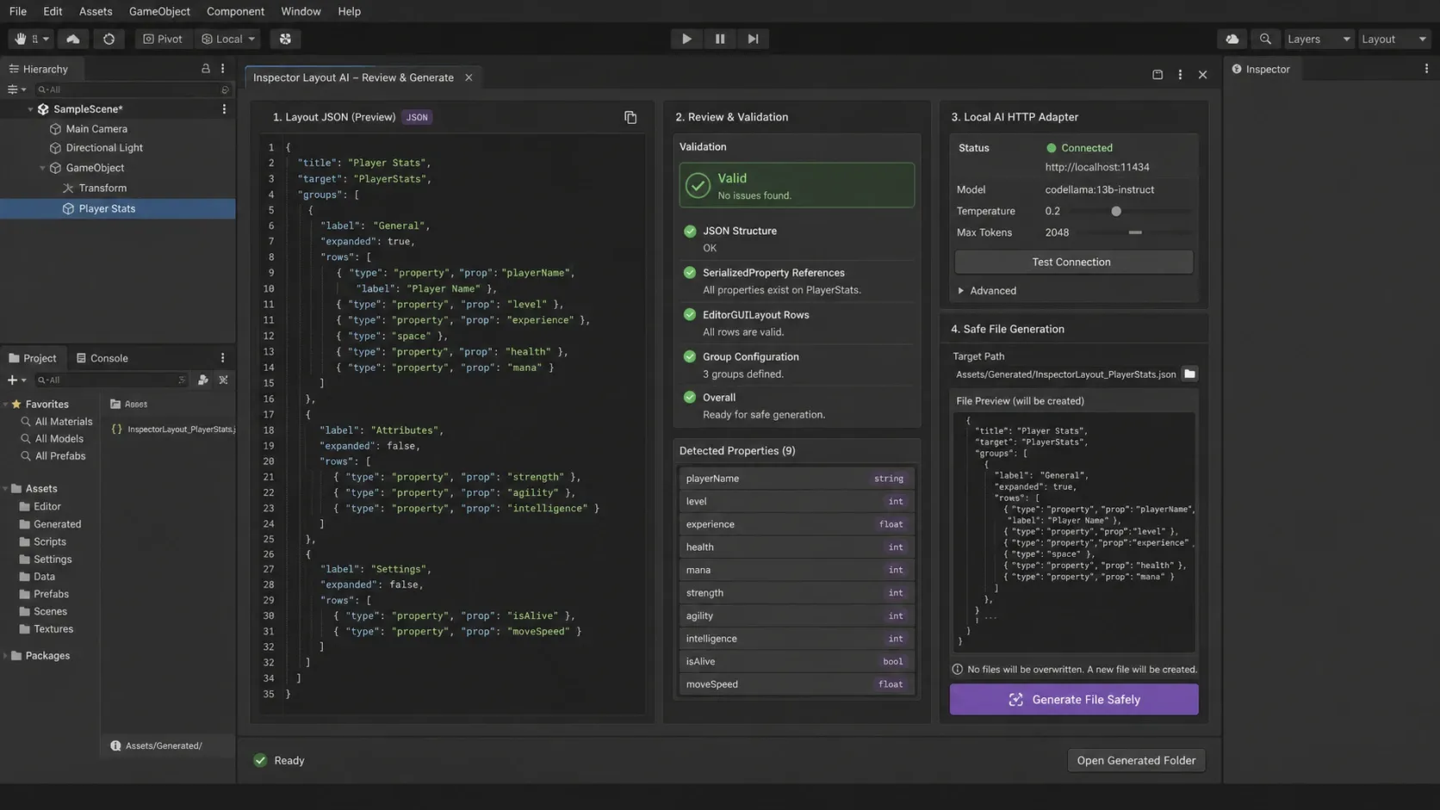Click Generate File Safely button
This screenshot has height=810, width=1440.
pos(1074,700)
